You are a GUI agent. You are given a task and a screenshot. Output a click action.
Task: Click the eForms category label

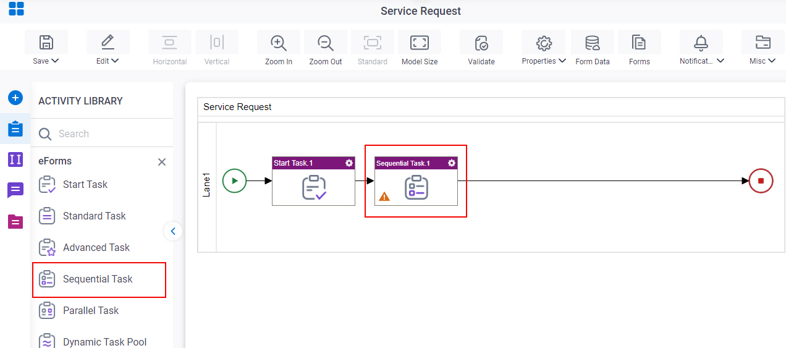(x=55, y=161)
